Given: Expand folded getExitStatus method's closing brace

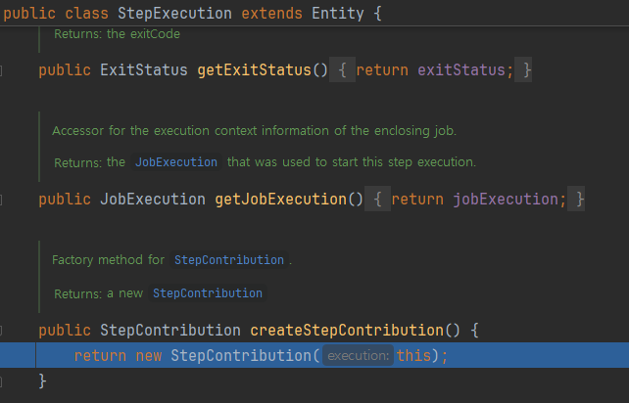Looking at the screenshot, I should click(523, 70).
